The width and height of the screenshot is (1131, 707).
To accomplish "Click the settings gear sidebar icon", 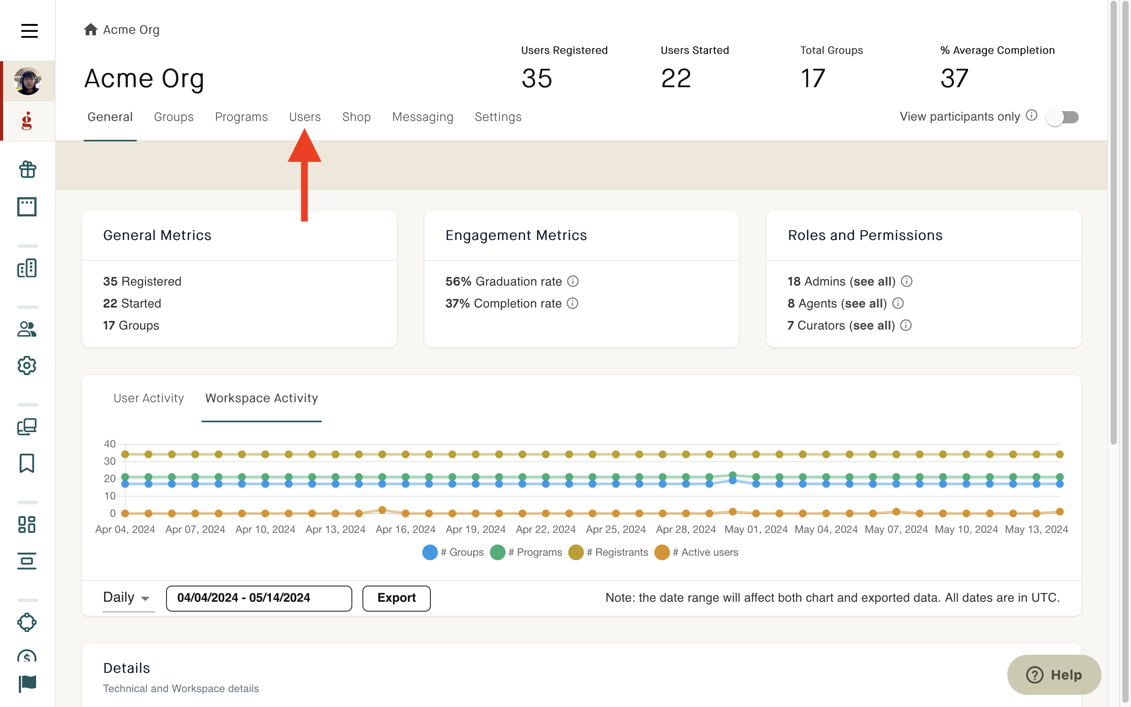I will coord(27,366).
